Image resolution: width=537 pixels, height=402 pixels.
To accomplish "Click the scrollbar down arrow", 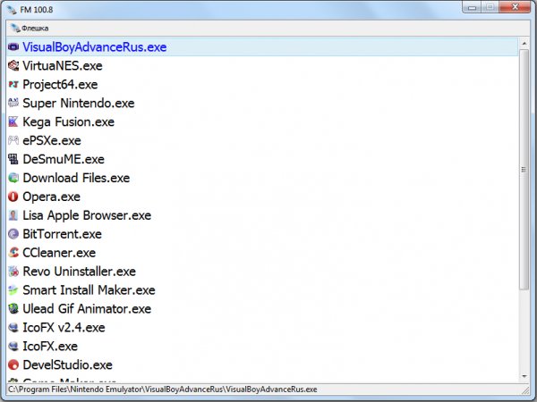I will [x=524, y=376].
